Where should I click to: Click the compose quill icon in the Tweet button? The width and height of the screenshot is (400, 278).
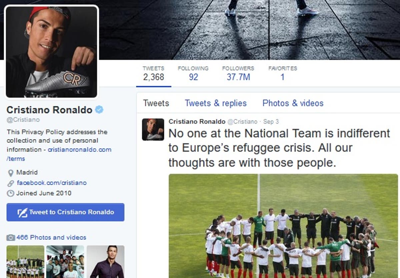tap(22, 212)
